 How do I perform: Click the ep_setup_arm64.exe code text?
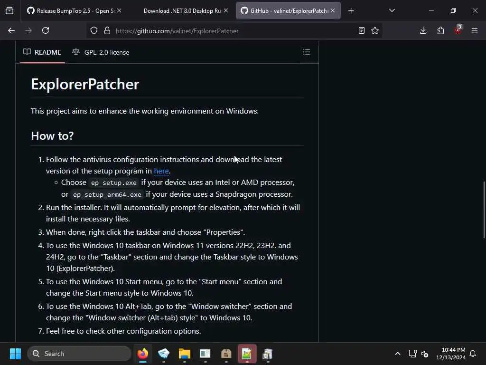pyautogui.click(x=107, y=194)
